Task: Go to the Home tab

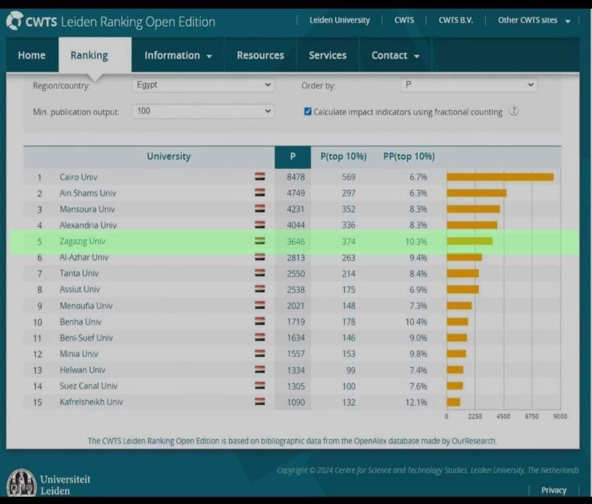Action: pyautogui.click(x=32, y=55)
